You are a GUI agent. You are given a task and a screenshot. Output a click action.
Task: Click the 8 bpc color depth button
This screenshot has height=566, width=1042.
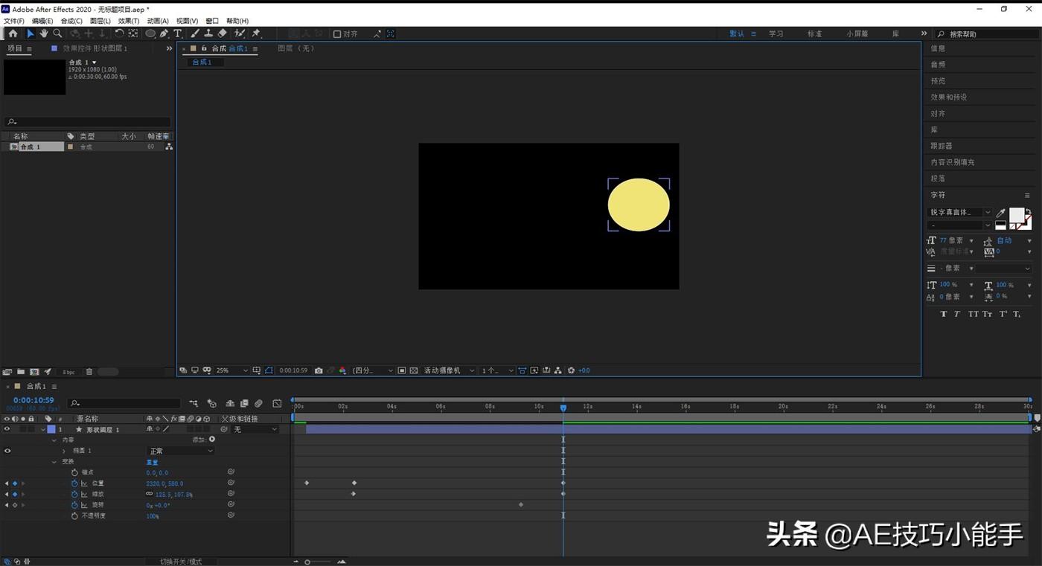tap(68, 372)
